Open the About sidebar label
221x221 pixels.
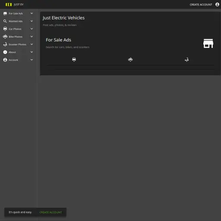(x=12, y=52)
